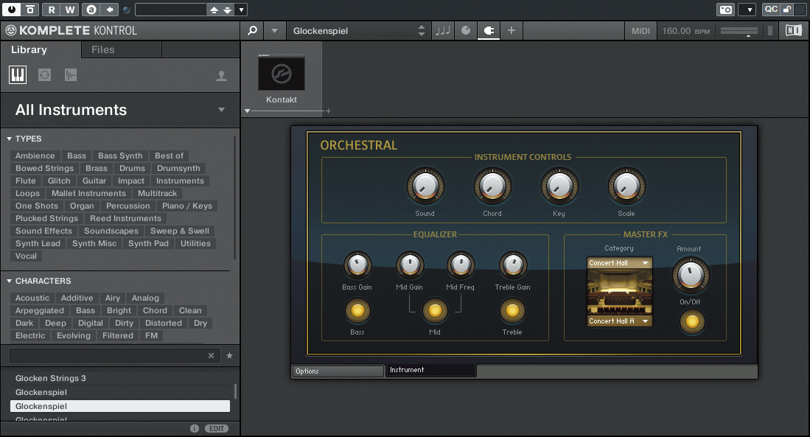Toggle the lock icon beside QC
810x437 pixels.
click(786, 10)
